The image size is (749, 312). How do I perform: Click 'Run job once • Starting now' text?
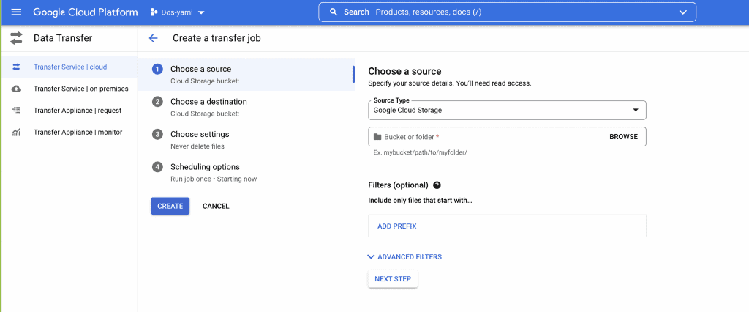click(214, 179)
